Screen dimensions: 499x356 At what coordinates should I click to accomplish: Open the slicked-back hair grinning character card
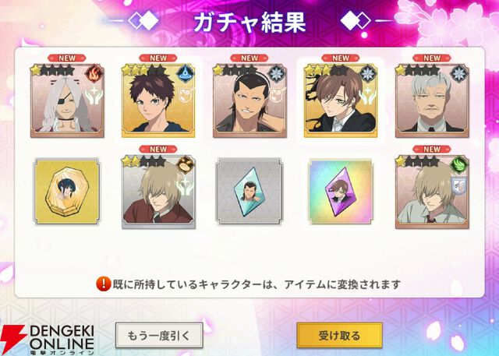[249, 101]
